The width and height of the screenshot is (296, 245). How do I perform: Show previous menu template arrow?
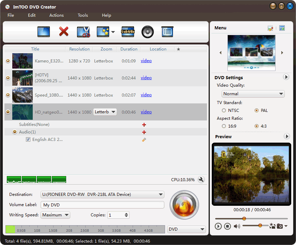pyautogui.click(x=221, y=53)
